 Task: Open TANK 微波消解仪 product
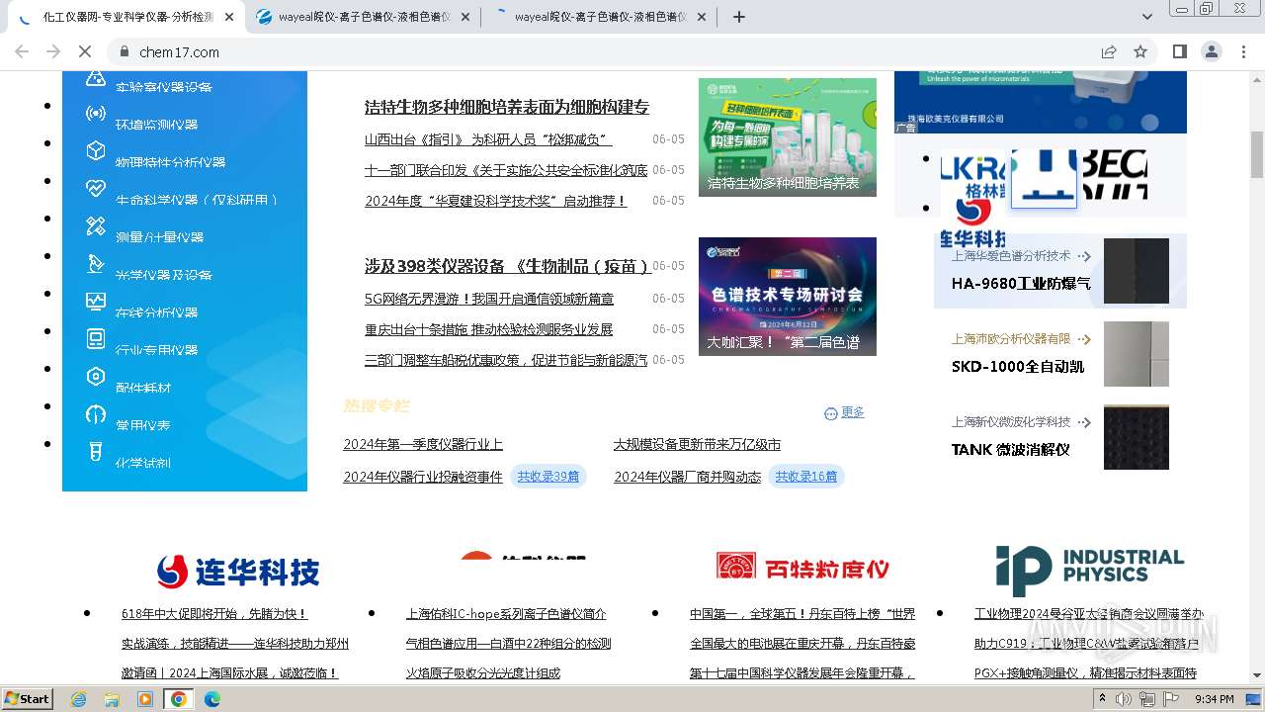point(1011,449)
